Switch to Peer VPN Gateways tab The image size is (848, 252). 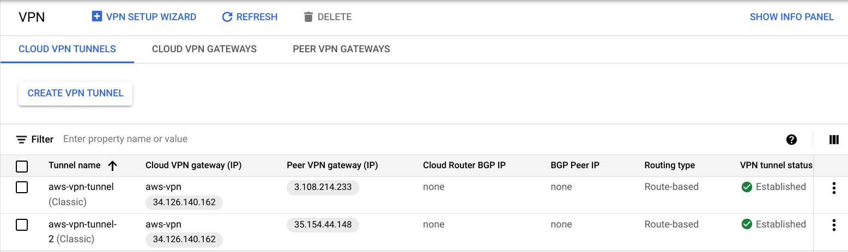tap(341, 49)
